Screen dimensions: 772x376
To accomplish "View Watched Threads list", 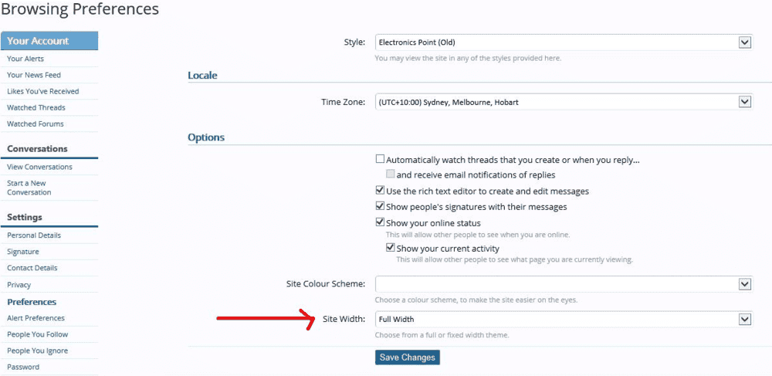I will click(x=36, y=107).
